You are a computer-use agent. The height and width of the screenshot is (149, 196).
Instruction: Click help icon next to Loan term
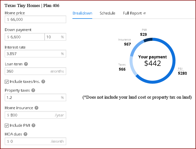pos(26,64)
